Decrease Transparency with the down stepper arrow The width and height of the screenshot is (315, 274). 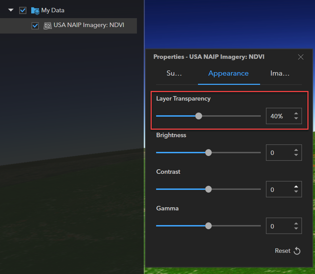point(296,119)
